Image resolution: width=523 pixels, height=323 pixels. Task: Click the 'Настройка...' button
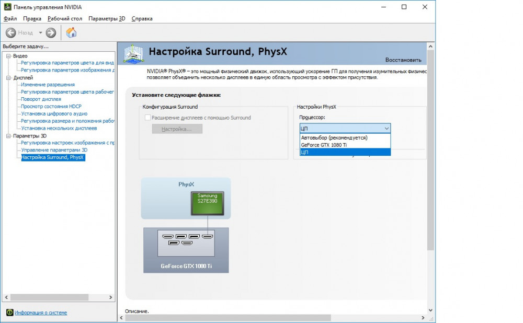click(177, 129)
